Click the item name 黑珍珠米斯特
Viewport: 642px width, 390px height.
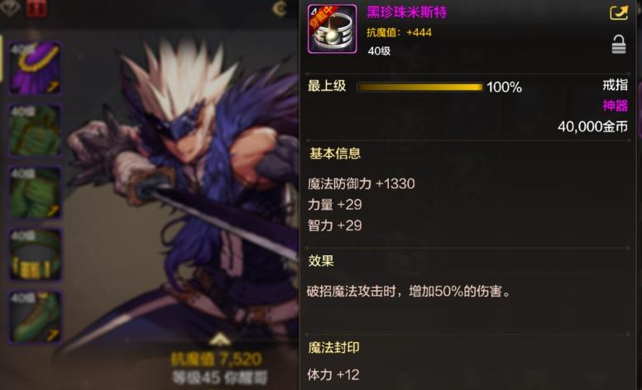(406, 12)
